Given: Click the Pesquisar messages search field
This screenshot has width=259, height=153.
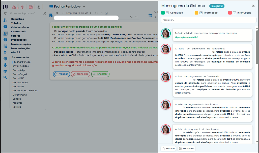Looking at the screenshot, I should (x=209, y=20).
